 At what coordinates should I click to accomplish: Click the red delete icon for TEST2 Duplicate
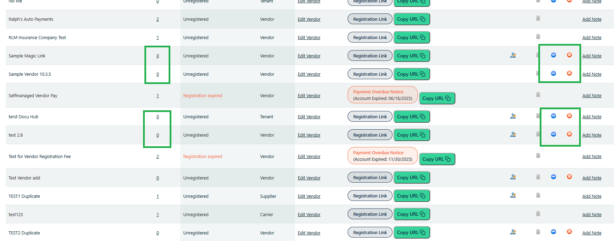point(569,232)
